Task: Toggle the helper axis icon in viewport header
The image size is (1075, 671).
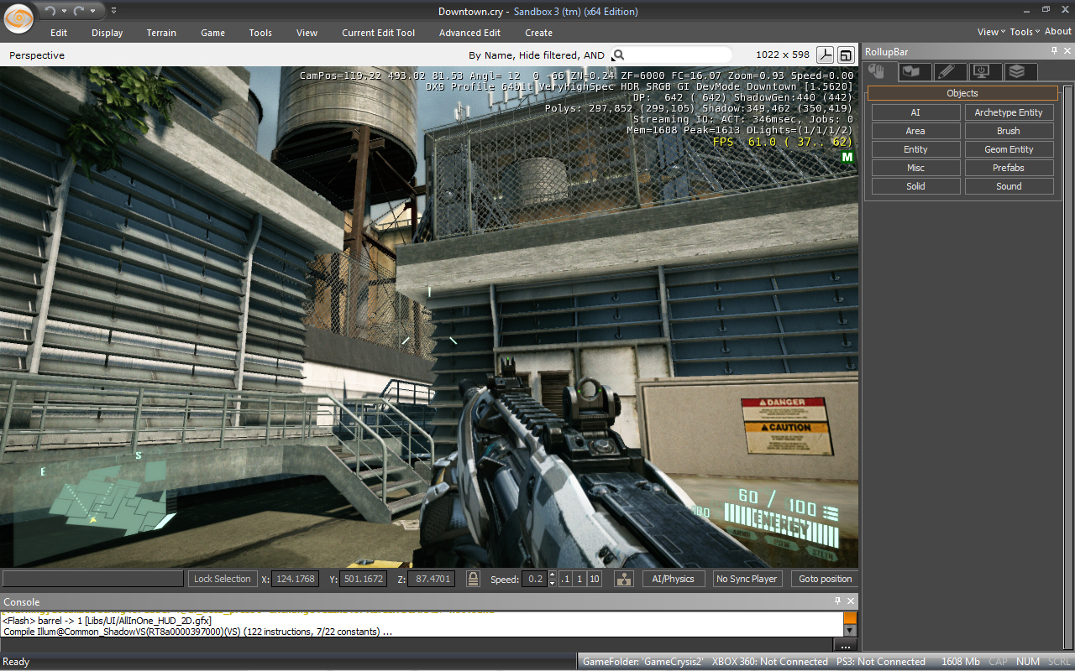Action: (x=826, y=55)
